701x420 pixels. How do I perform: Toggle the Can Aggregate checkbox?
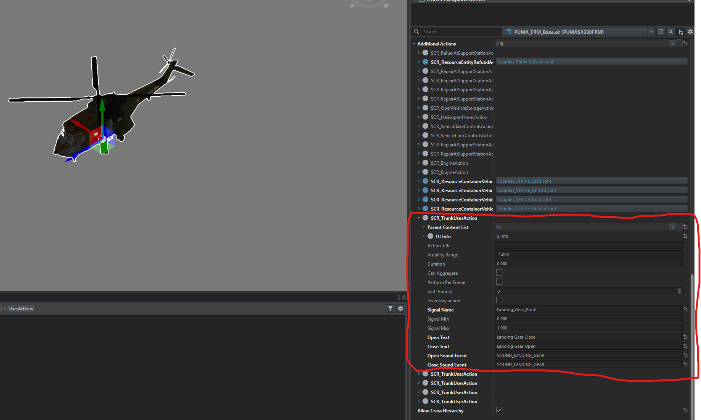pyautogui.click(x=499, y=273)
